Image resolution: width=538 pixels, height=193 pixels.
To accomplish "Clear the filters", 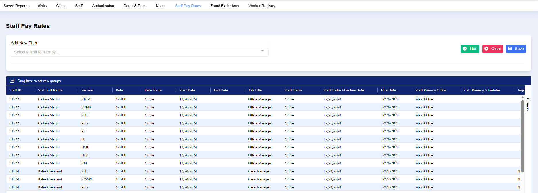I will [493, 49].
